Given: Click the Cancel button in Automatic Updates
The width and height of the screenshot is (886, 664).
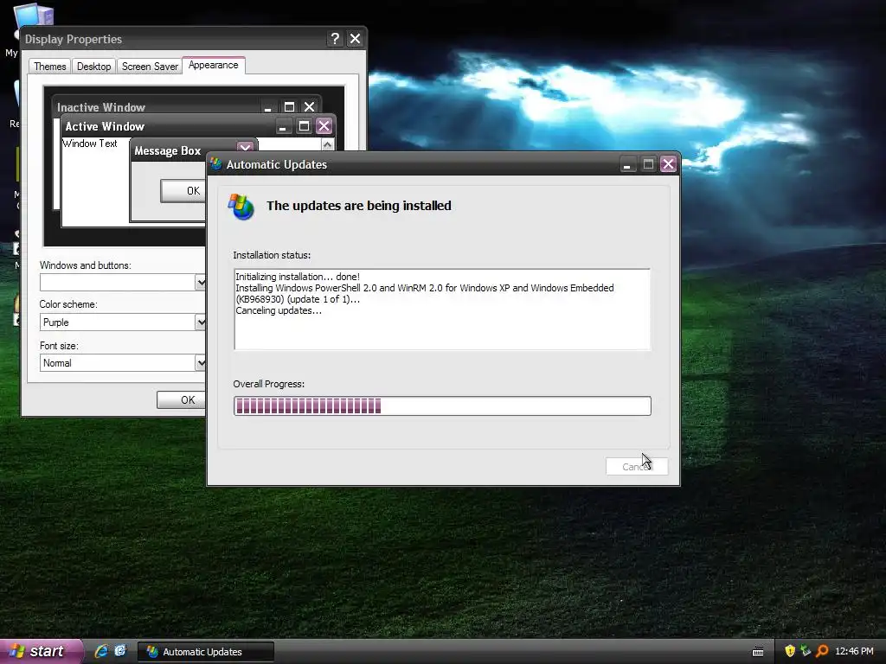Looking at the screenshot, I should 637,466.
